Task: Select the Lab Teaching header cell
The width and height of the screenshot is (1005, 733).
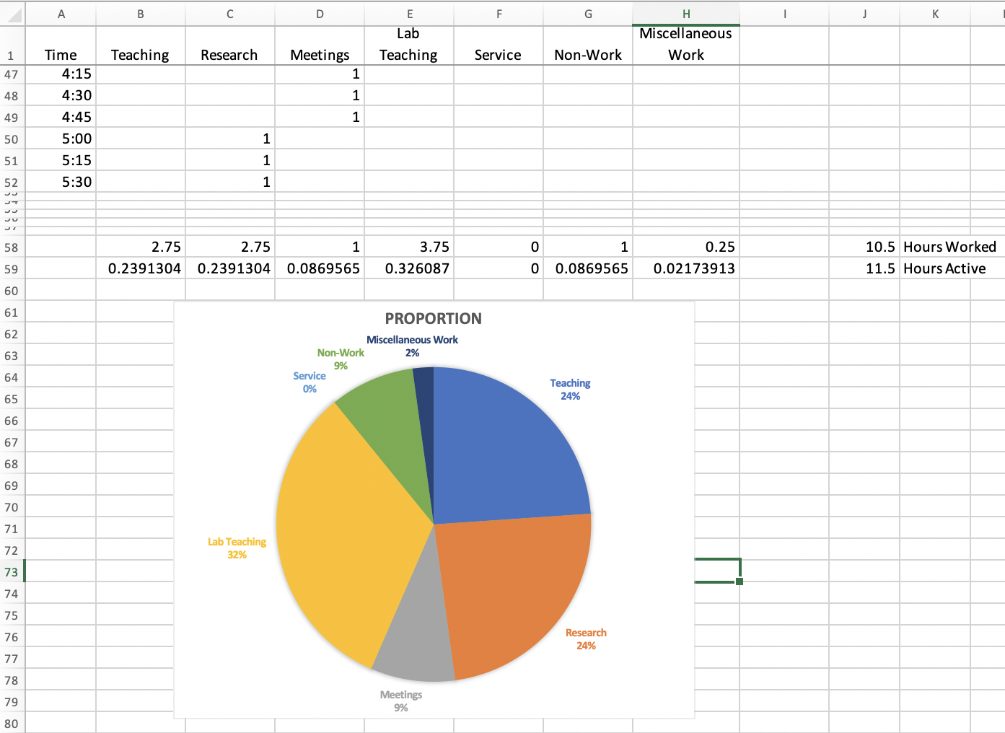Action: point(408,45)
